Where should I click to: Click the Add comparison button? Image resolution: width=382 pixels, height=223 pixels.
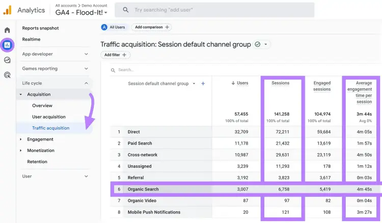[152, 27]
